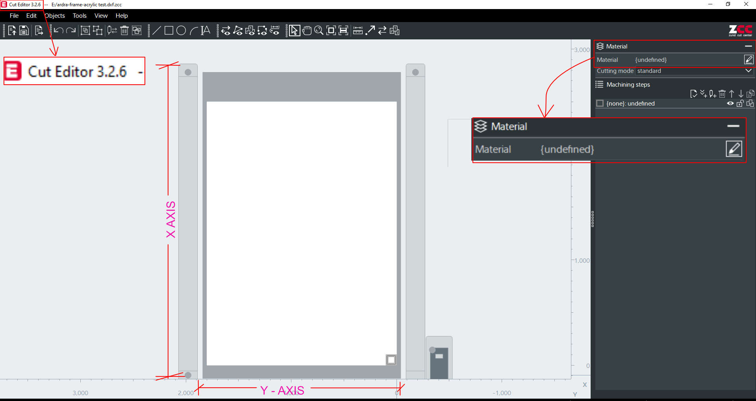Click the apply machining steps document icon
The height and width of the screenshot is (401, 756).
point(694,94)
